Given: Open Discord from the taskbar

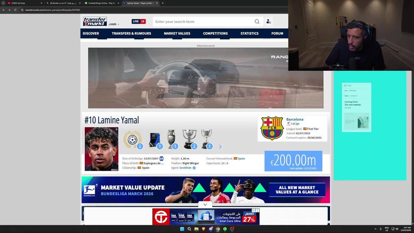Looking at the screenshot, I should point(211,229).
